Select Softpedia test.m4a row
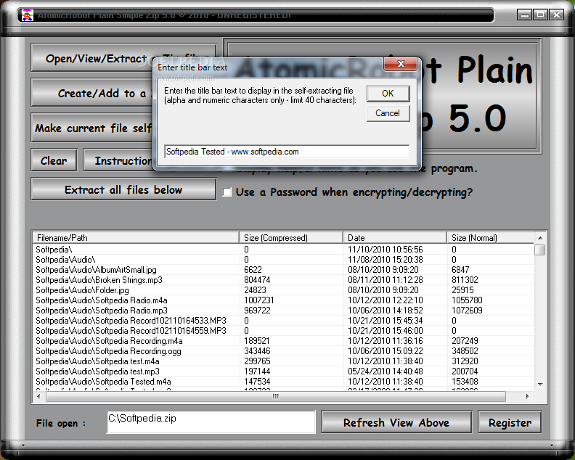 [x=283, y=361]
